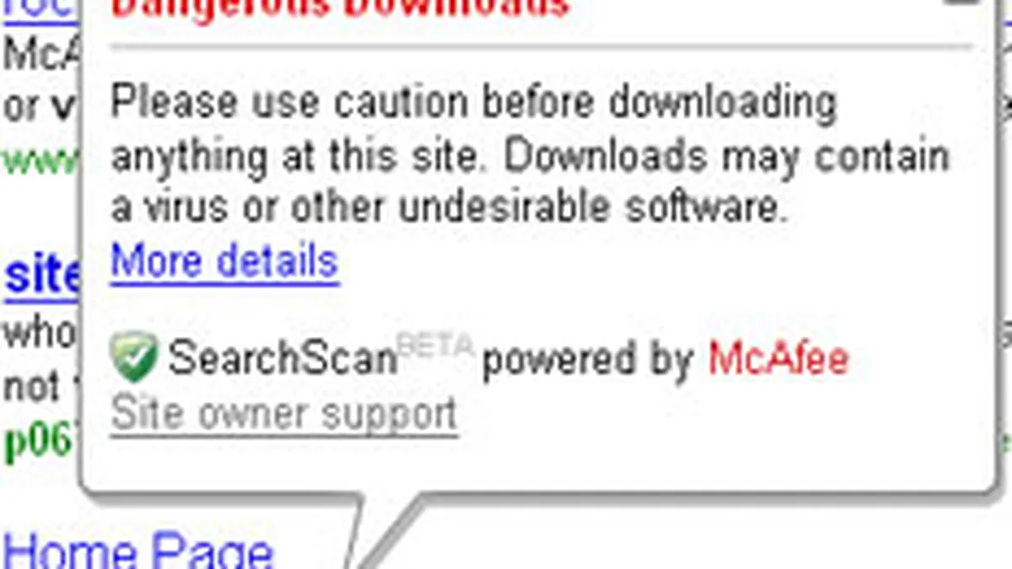Click the "McA" snippet text behind balloon
The image size is (1012, 569).
(x=41, y=56)
